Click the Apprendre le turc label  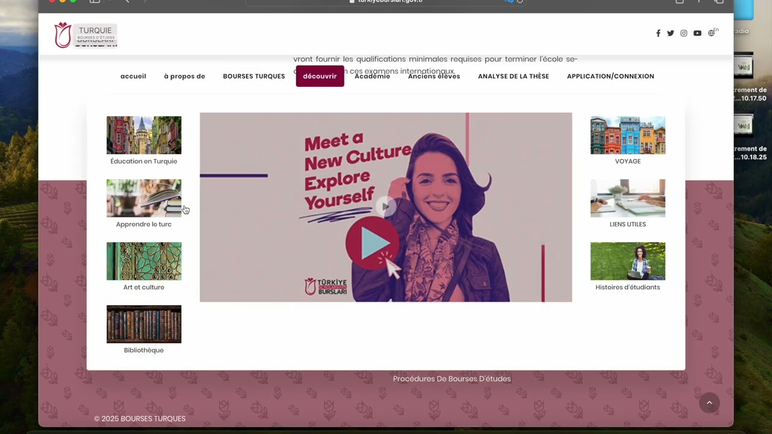coord(144,224)
